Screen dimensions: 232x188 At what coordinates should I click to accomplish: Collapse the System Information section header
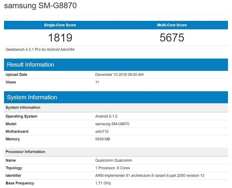coord(31,97)
